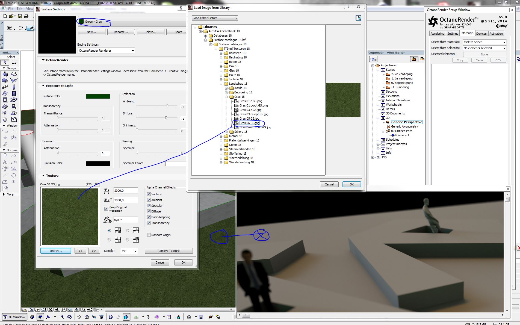The image size is (520, 325).
Task: Open the Load Other Picture dropdown
Action: pyautogui.click(x=215, y=18)
